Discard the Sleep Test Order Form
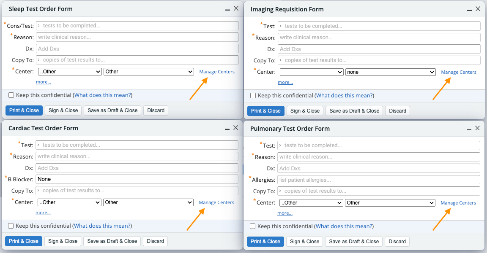The height and width of the screenshot is (253, 487). (156, 110)
